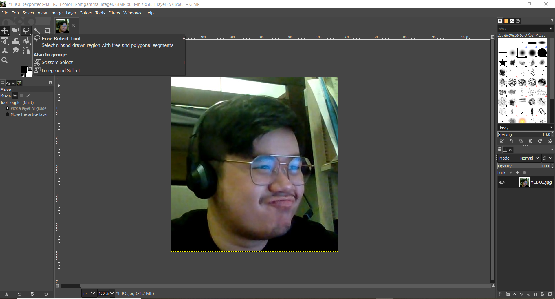Select the Clone stamp tool
The image size is (555, 299).
click(x=5, y=51)
